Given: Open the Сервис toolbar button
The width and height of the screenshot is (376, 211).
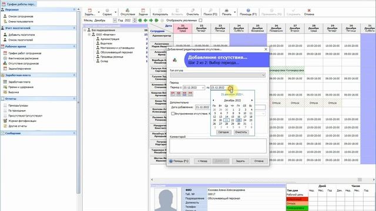Looking at the screenshot, I should (x=107, y=12).
